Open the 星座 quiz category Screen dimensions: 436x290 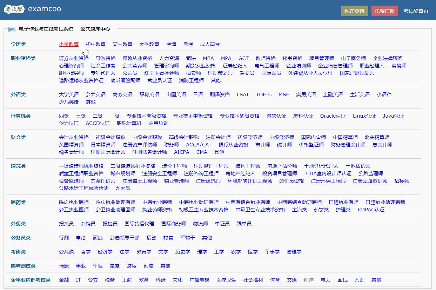tap(114, 266)
